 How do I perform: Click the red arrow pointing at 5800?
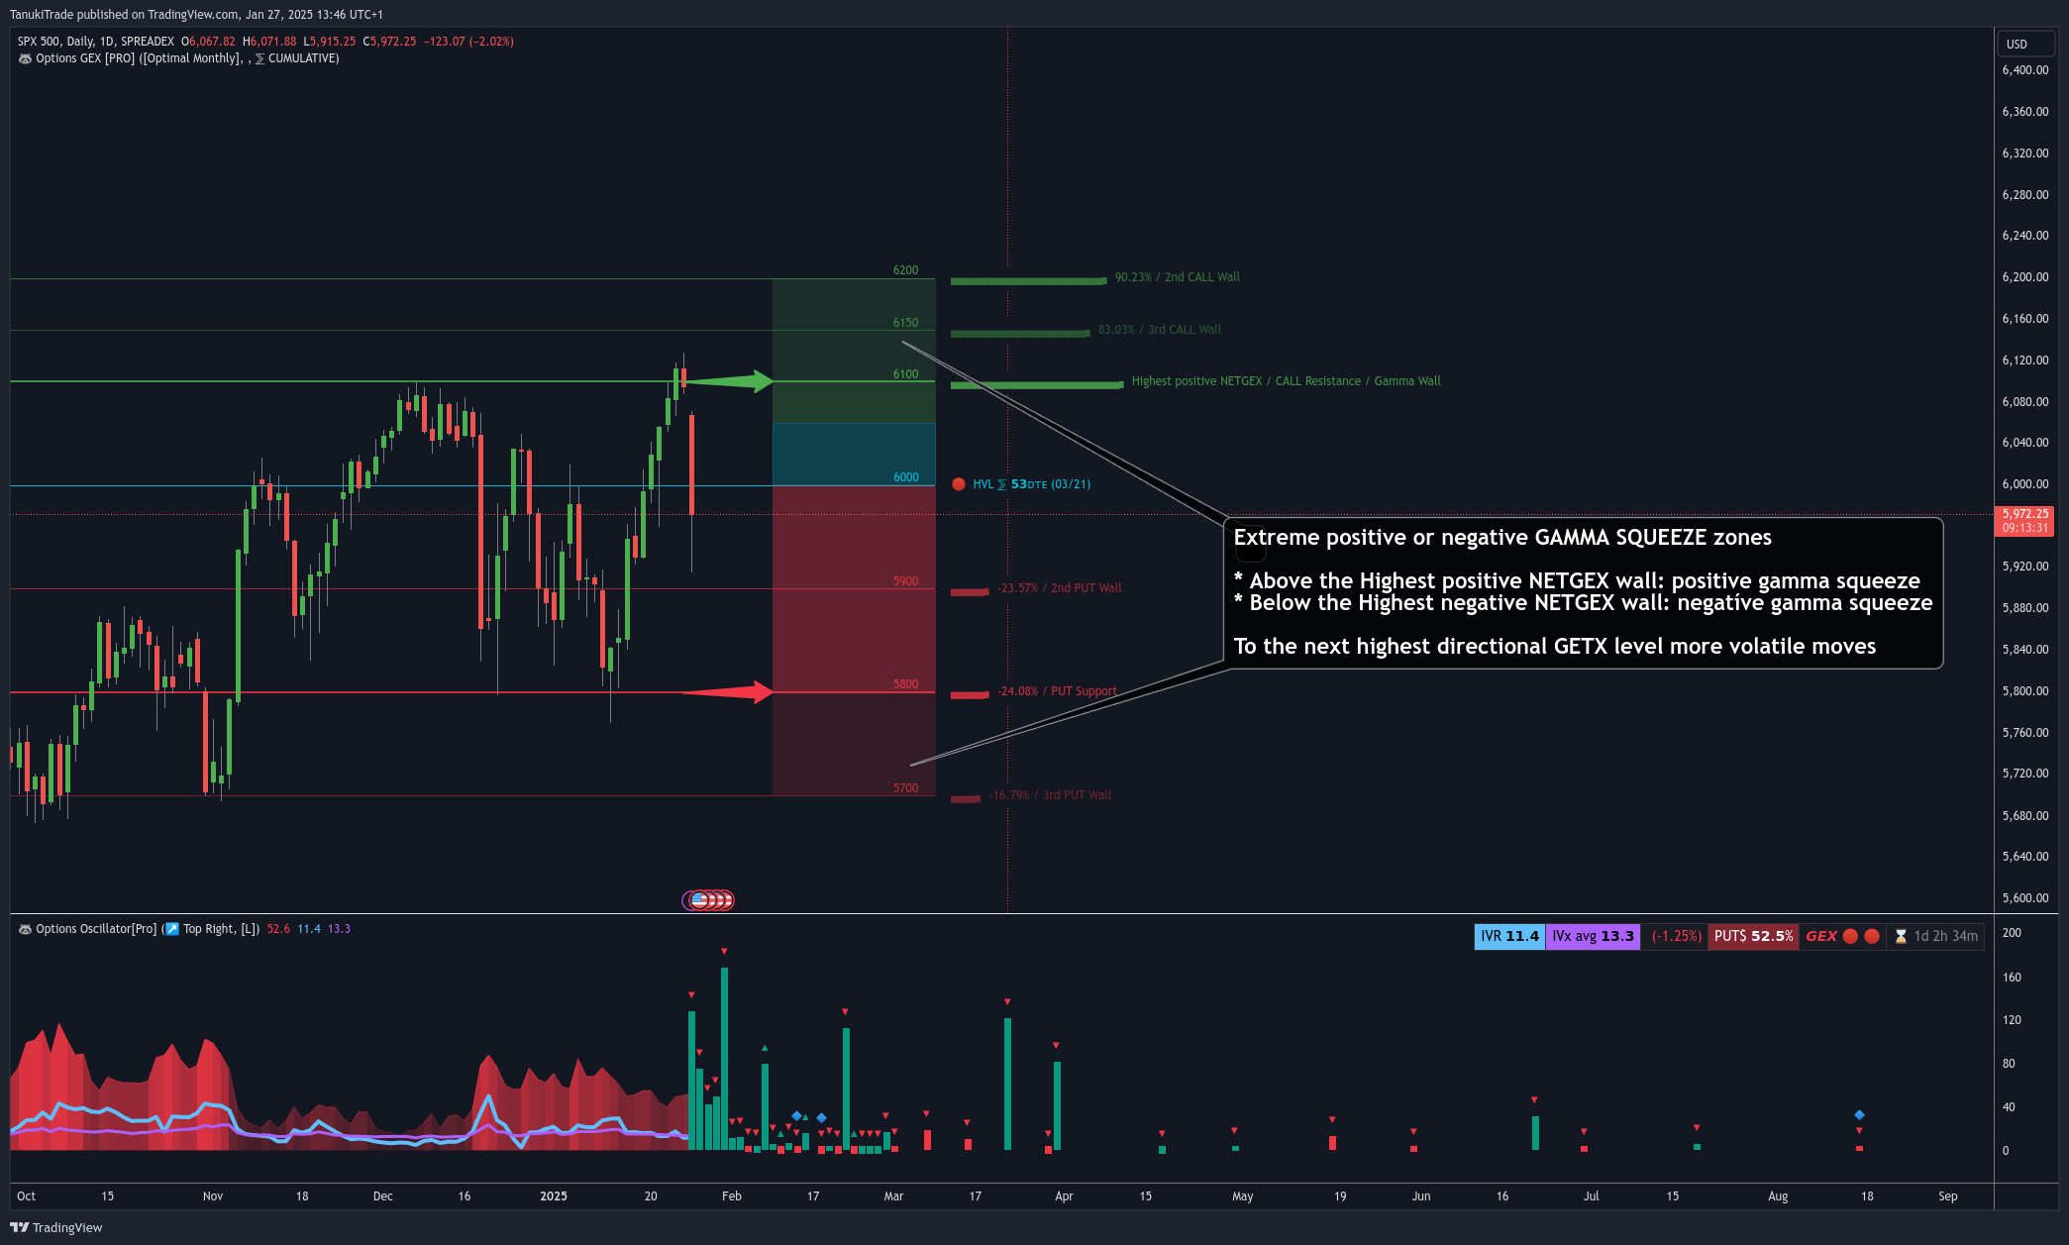(x=728, y=691)
